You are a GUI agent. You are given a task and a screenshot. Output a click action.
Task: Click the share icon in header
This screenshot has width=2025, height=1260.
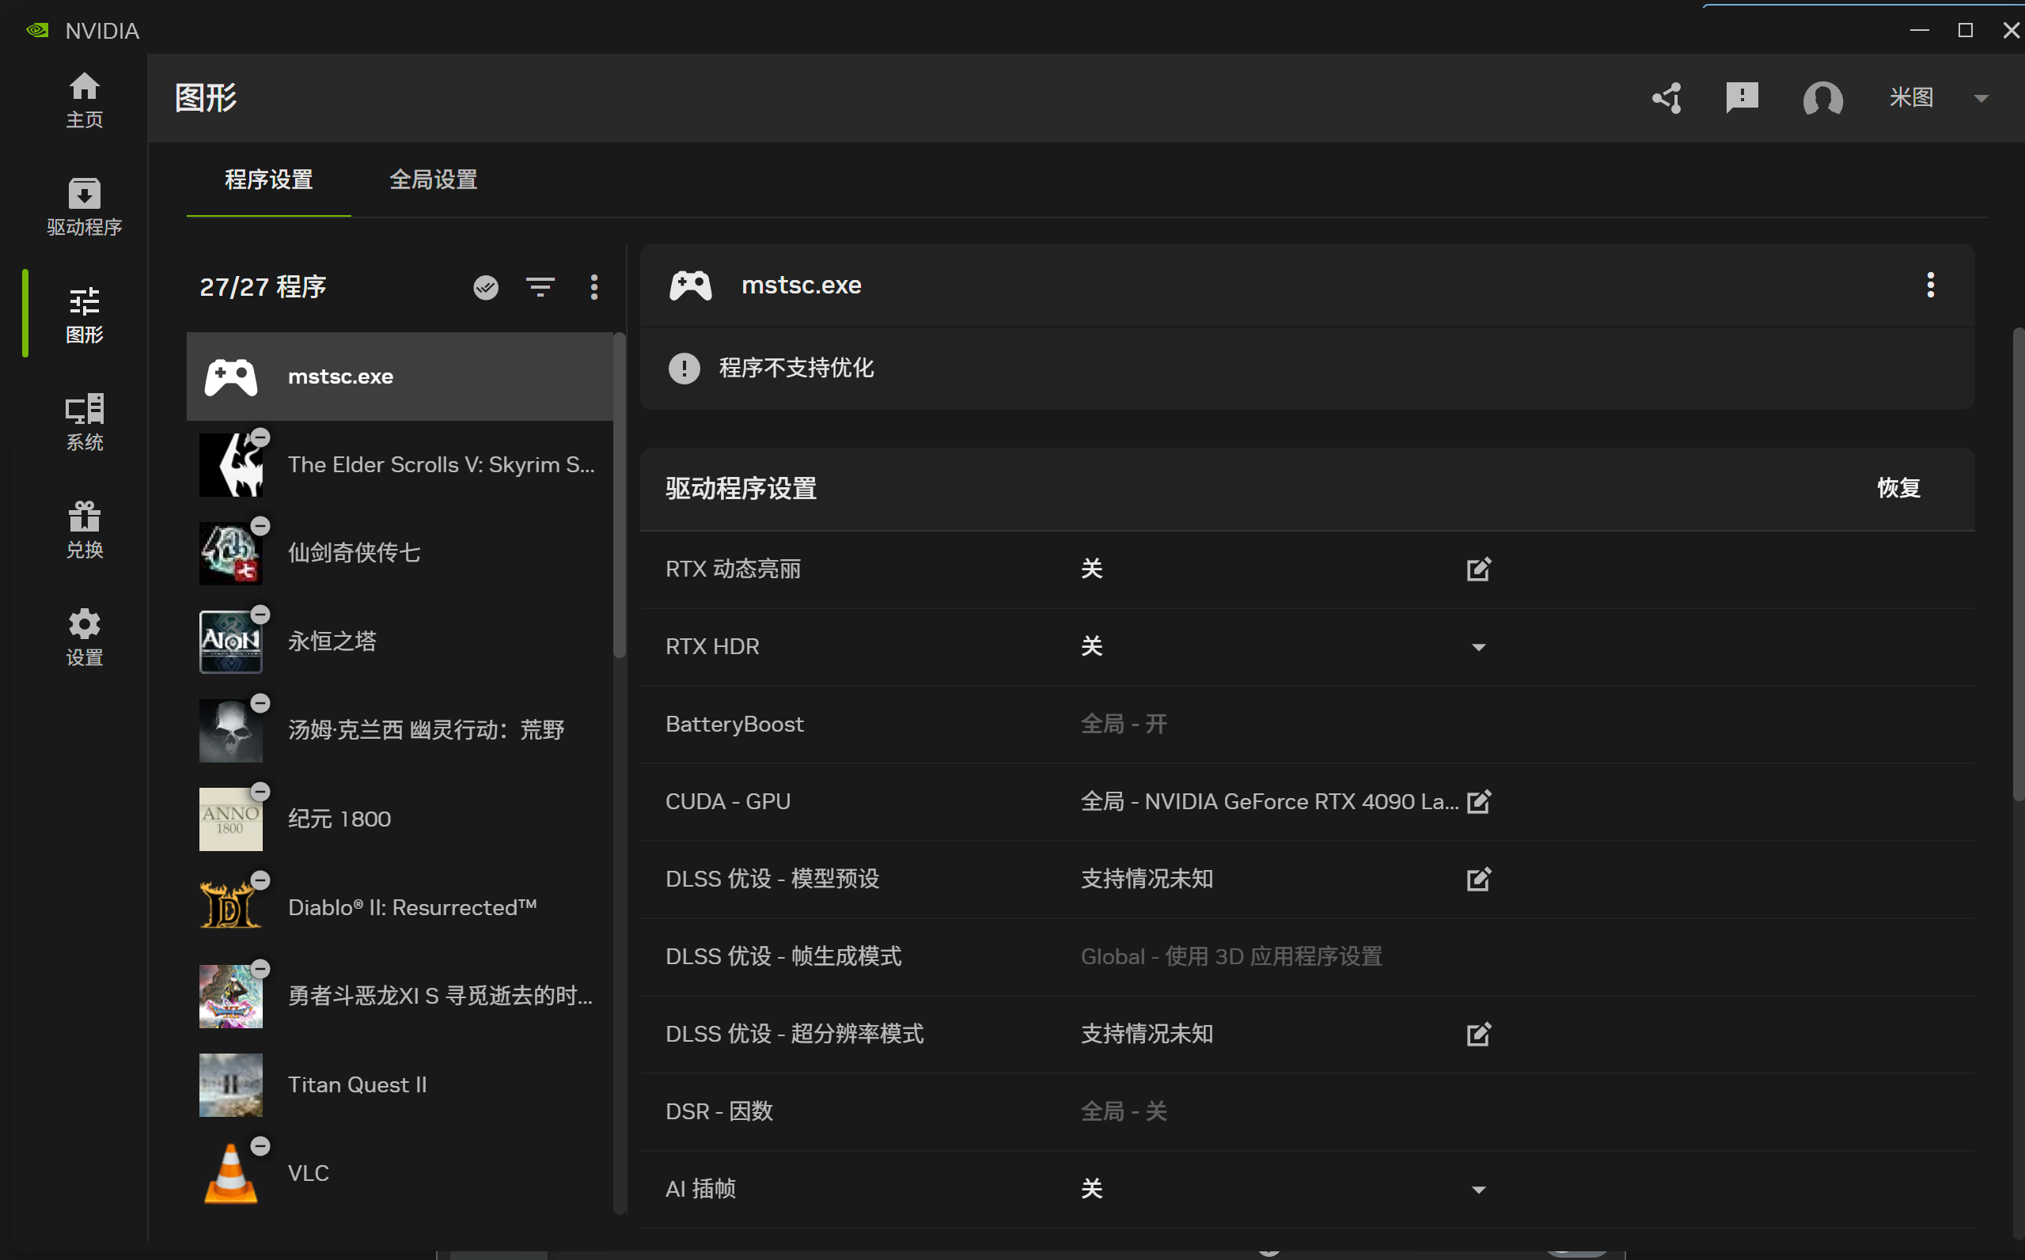coord(1667,97)
